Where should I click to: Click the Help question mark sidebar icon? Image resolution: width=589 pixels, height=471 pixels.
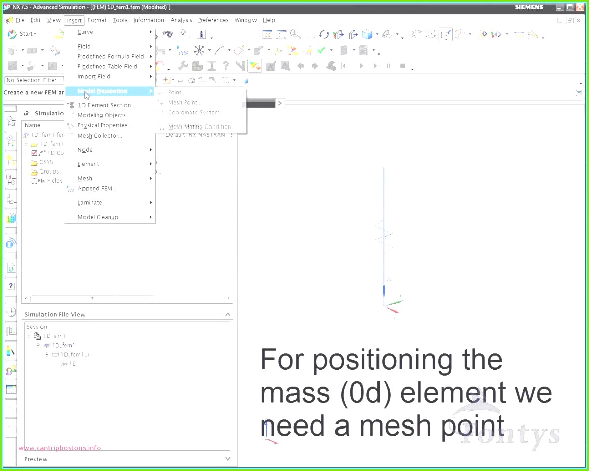(x=11, y=286)
